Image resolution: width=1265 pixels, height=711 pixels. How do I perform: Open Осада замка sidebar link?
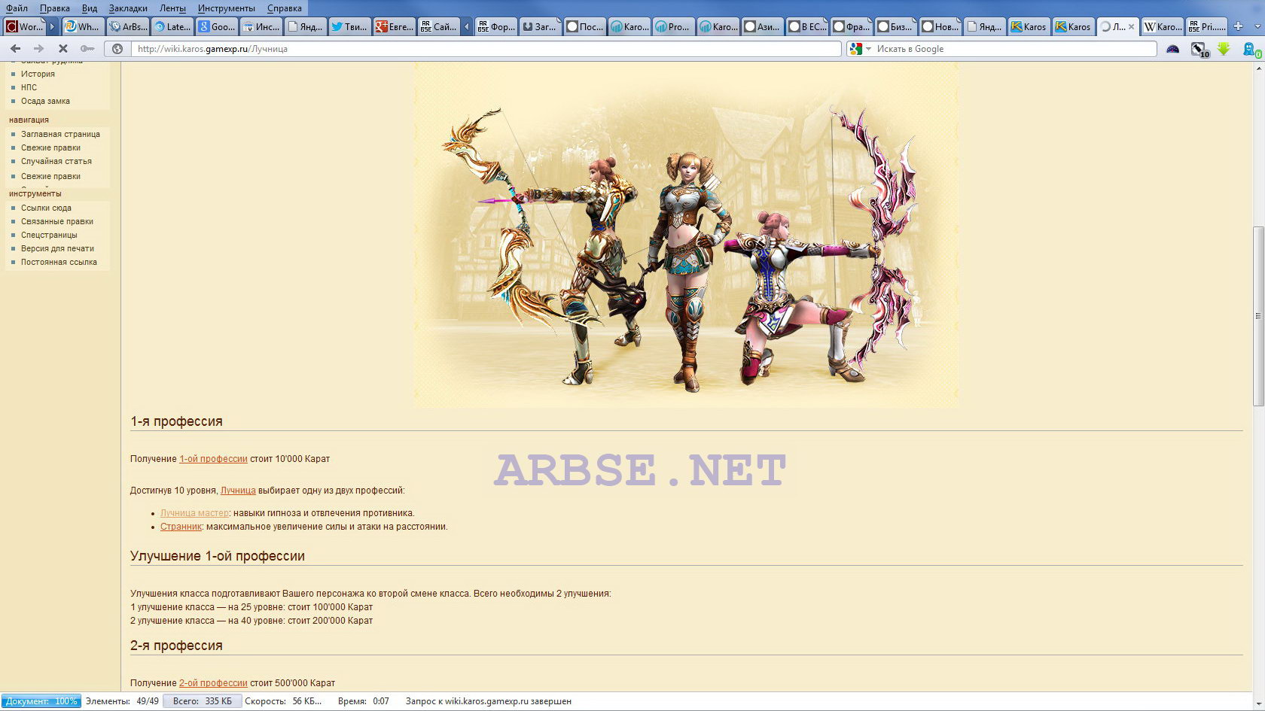(45, 101)
